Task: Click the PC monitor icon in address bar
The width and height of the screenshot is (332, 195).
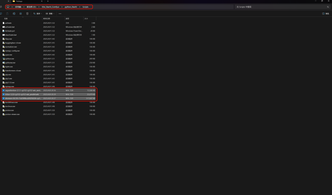Action: [x=8, y=7]
